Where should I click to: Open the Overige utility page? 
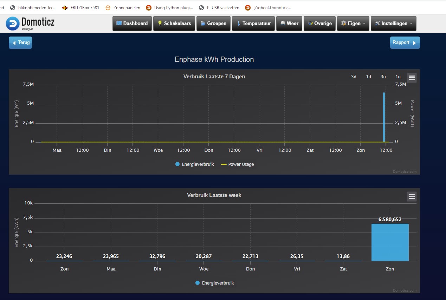point(319,24)
